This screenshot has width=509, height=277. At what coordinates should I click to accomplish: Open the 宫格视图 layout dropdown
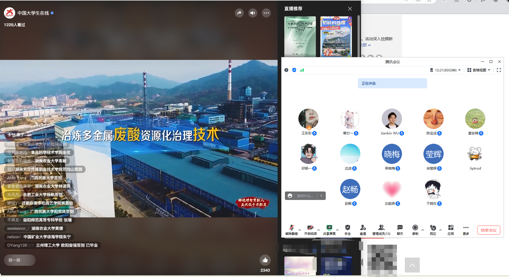coord(479,70)
